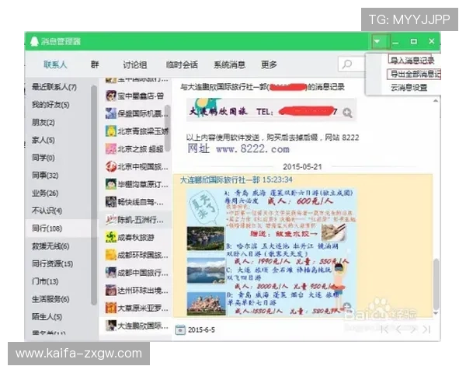Click the group list vertical scrollbar
The image size is (466, 373).
94,195
